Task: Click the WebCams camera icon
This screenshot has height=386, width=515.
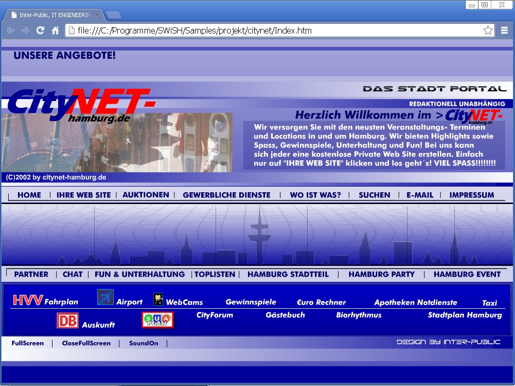Action: [x=158, y=299]
